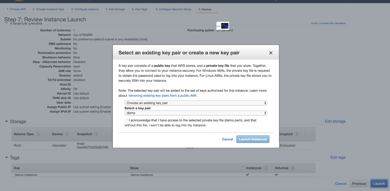Open Snapshot column info icon
The width and height of the screenshot is (390, 191).
[96, 134]
